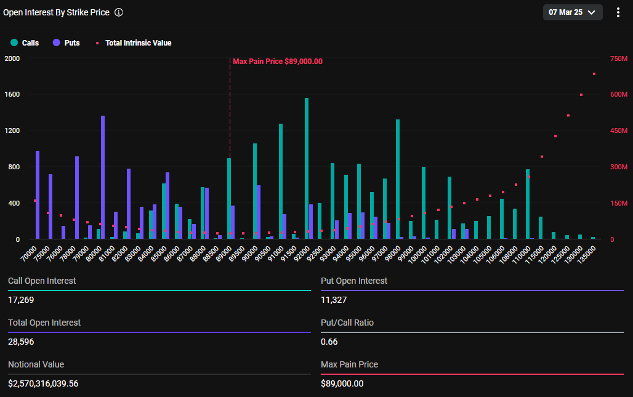Screen dimensions: 633x397
Task: Toggle the Total Intrinsic Value legend series
Action: pyautogui.click(x=134, y=42)
